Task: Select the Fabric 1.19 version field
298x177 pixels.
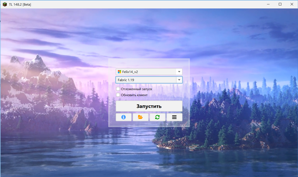Action: coord(149,80)
